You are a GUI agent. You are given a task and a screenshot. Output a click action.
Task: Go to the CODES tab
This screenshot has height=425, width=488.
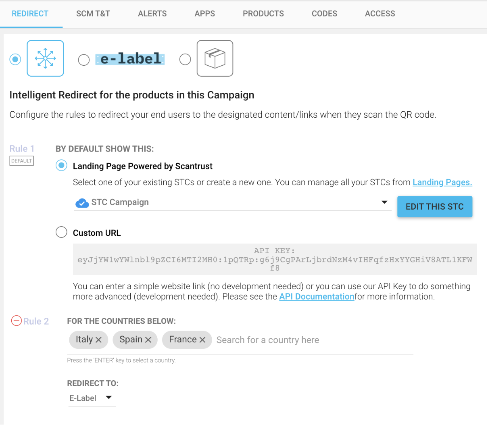[x=324, y=14]
